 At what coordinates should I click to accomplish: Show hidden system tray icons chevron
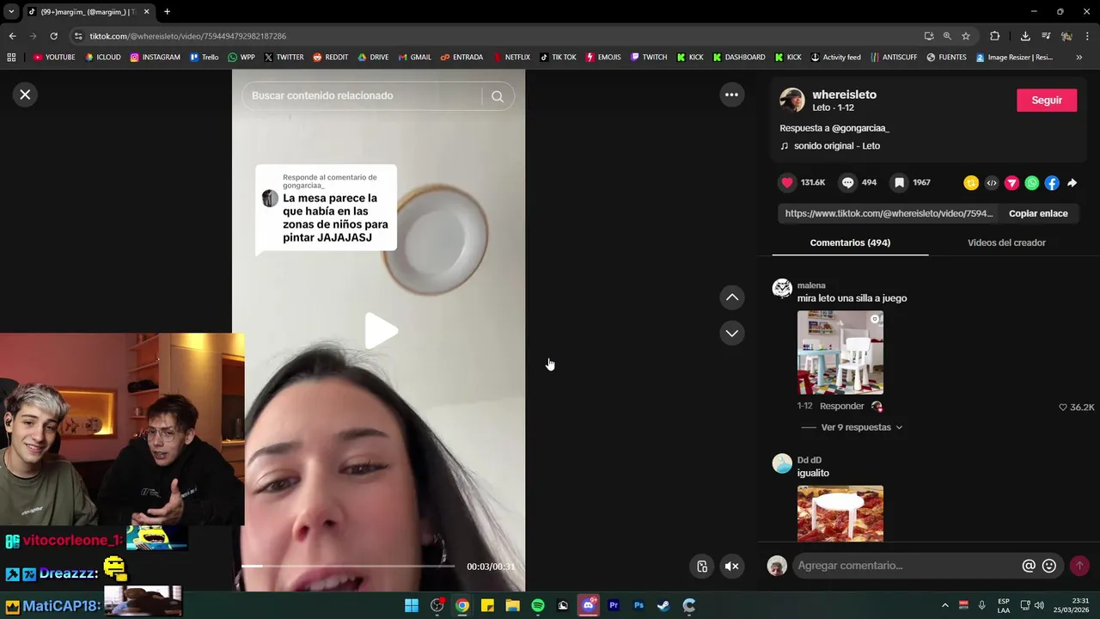point(945,605)
